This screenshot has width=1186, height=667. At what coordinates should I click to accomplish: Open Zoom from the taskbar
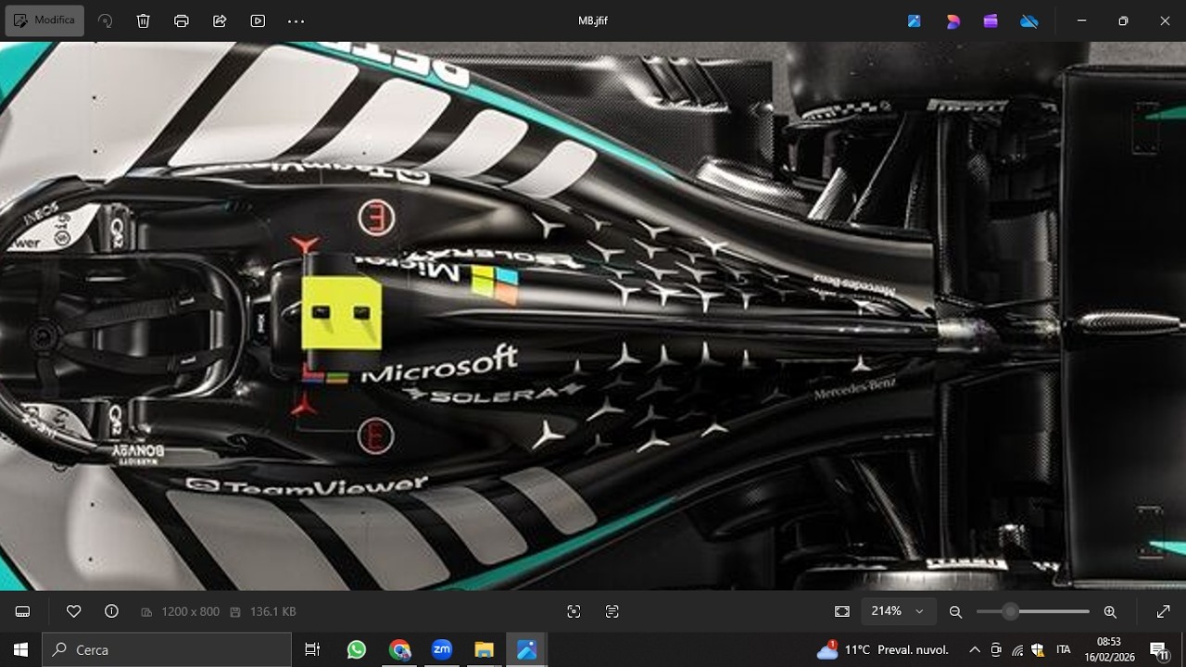442,649
